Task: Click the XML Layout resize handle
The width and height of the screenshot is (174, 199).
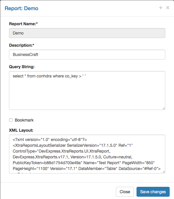Action: (164, 172)
